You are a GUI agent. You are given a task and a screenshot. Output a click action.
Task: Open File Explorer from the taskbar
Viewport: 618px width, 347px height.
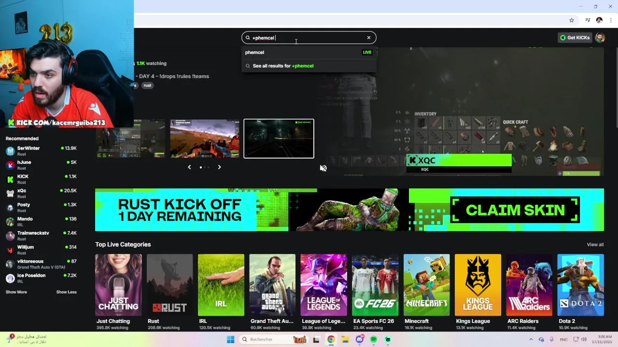tap(345, 339)
